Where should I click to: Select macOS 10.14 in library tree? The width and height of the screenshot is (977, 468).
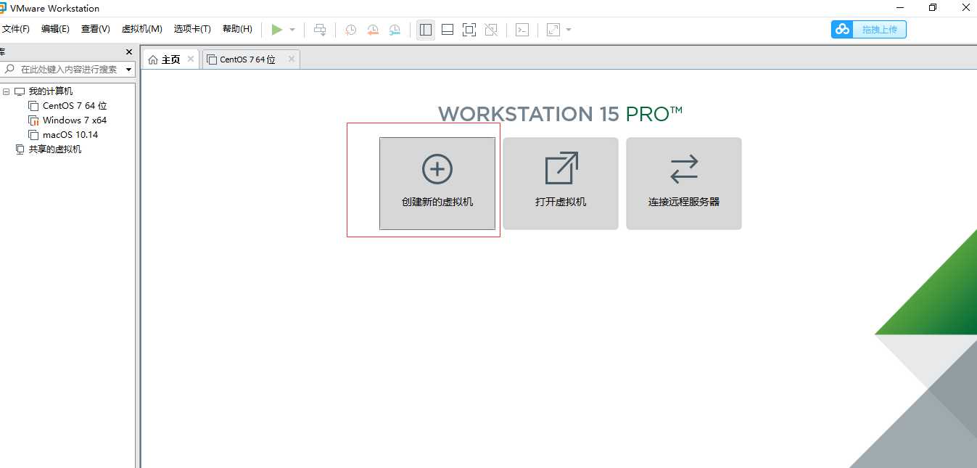pos(70,135)
